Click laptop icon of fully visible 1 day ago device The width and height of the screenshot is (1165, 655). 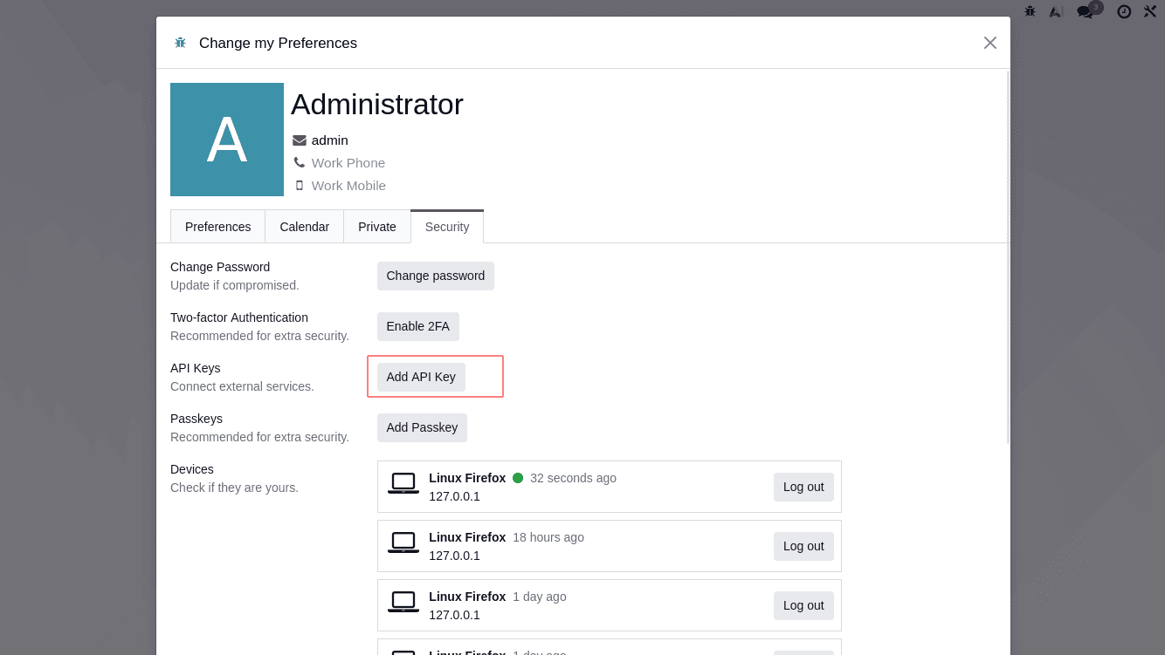click(403, 602)
